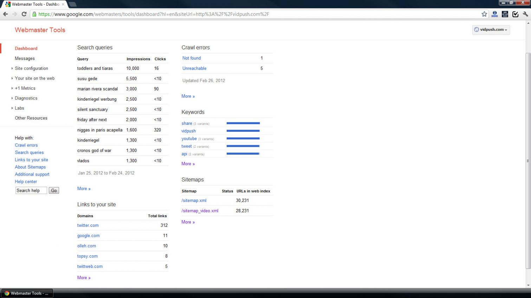
Task: Expand the Labs section
Action: [19, 108]
